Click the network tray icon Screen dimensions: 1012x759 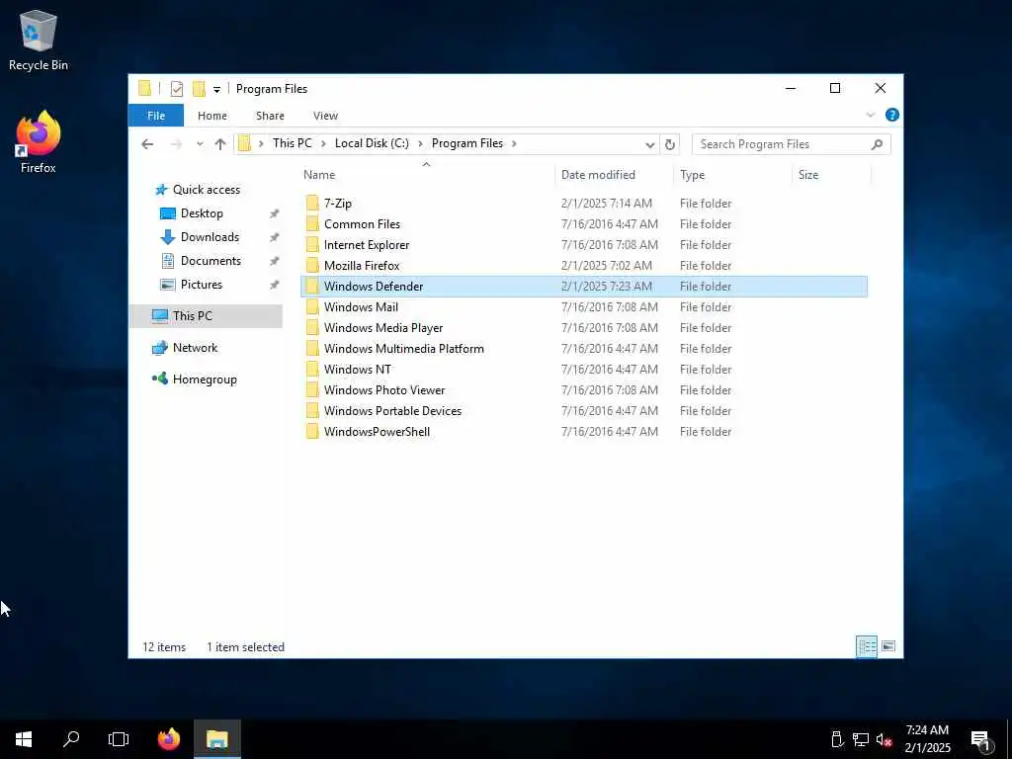coord(861,739)
